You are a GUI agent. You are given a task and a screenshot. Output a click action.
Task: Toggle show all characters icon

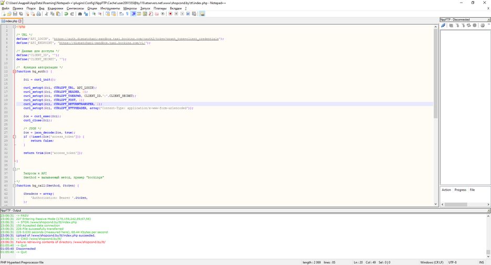coord(127,14)
